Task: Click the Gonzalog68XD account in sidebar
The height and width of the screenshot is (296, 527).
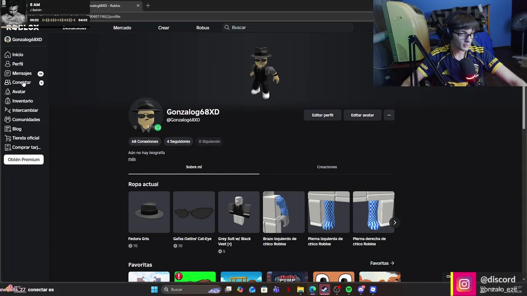Action: (x=23, y=39)
